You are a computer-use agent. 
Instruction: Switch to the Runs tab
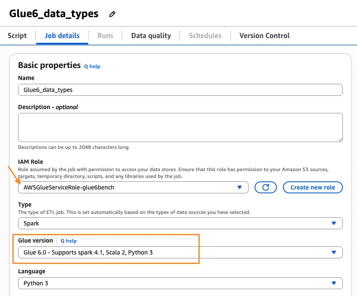105,36
